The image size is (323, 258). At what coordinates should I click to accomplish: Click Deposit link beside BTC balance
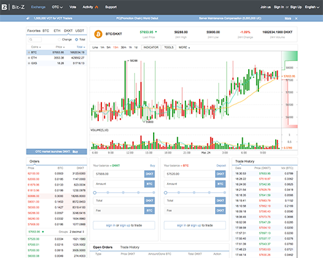tap(221, 166)
